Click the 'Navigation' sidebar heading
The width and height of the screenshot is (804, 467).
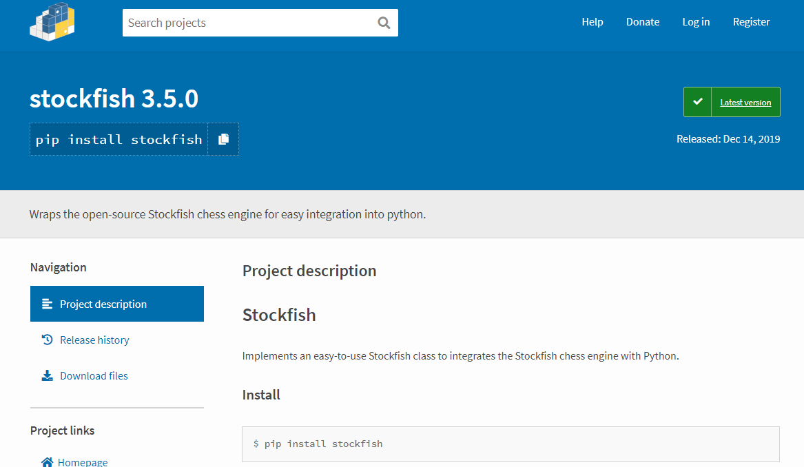pyautogui.click(x=59, y=267)
